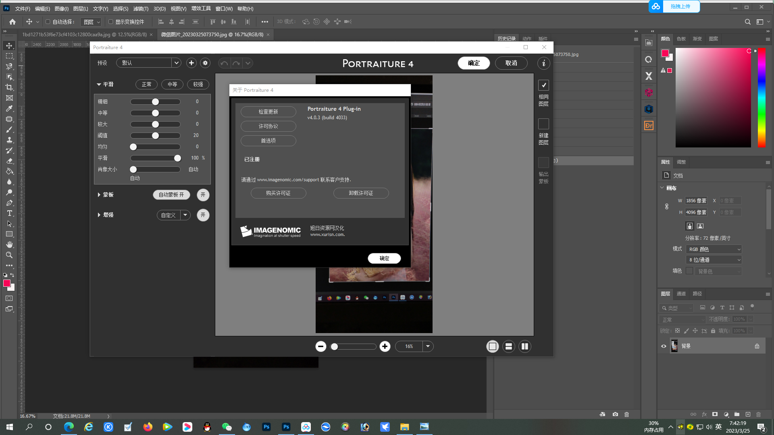
Task: Open the zoom percentage dropdown
Action: point(428,346)
